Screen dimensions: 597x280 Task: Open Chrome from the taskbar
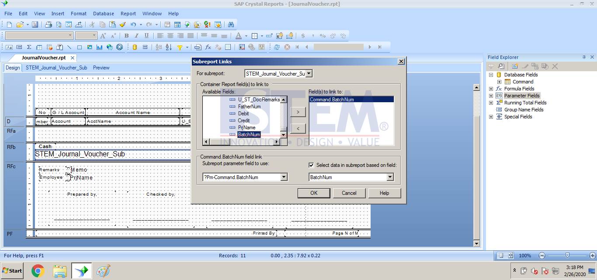(38, 271)
